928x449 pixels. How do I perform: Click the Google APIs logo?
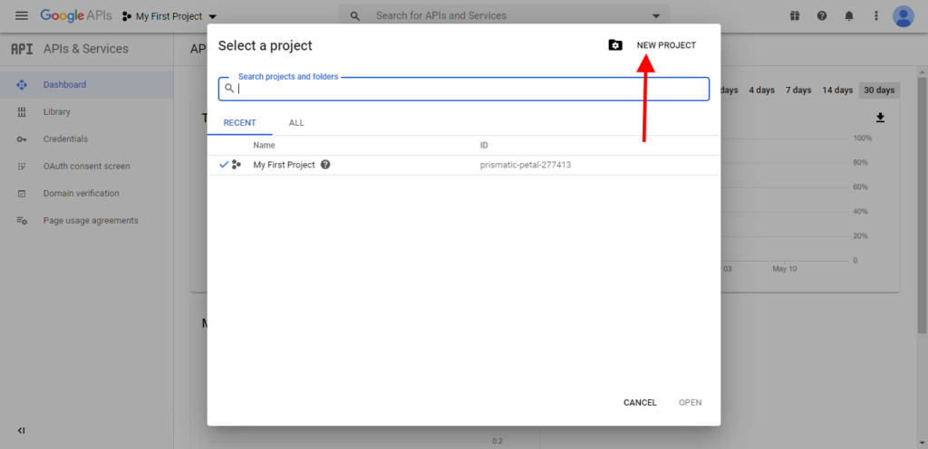[x=76, y=16]
